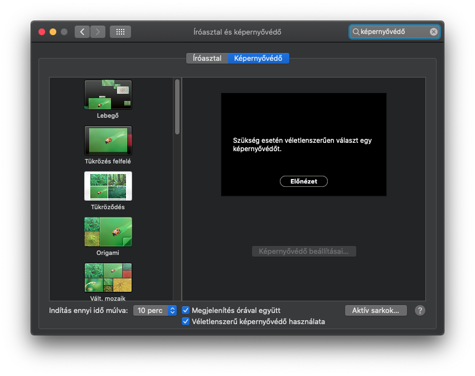Choose the Tükröződés screensaver thumbnail
This screenshot has width=475, height=376.
[108, 186]
